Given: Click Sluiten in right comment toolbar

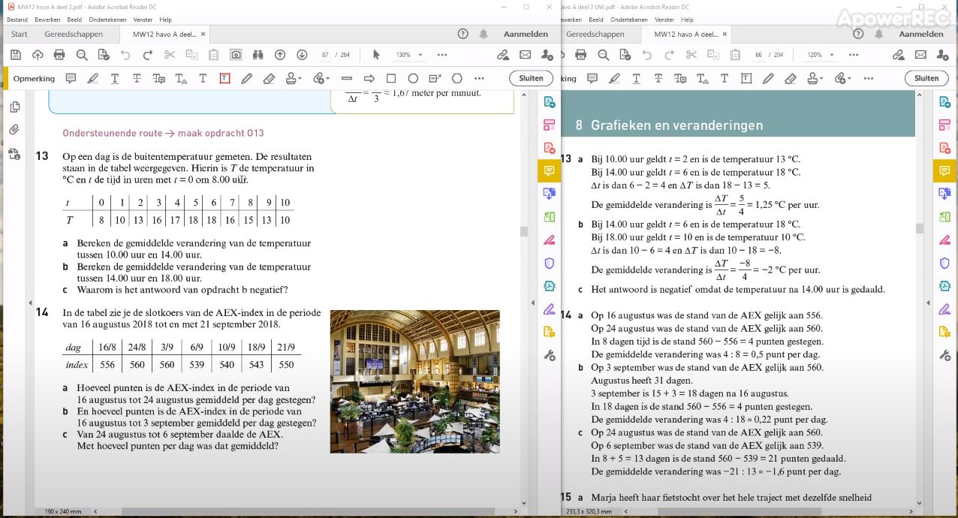Looking at the screenshot, I should [926, 78].
